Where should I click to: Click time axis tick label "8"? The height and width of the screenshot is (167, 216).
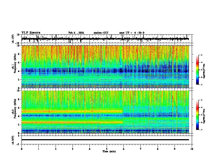click(x=158, y=149)
